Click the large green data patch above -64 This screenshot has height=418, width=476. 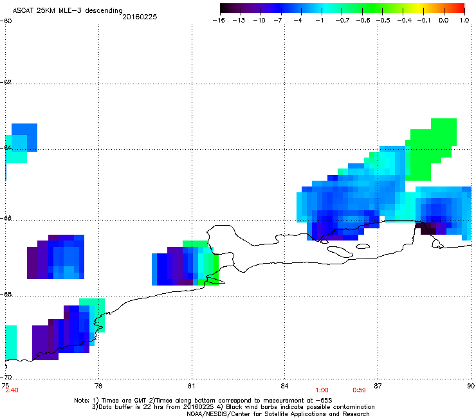[431, 149]
